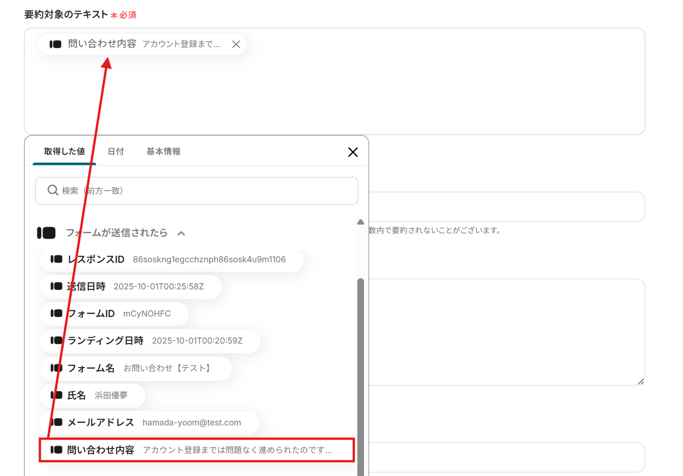The image size is (683, 476).
Task: Open the 日付 tab
Action: (x=116, y=151)
